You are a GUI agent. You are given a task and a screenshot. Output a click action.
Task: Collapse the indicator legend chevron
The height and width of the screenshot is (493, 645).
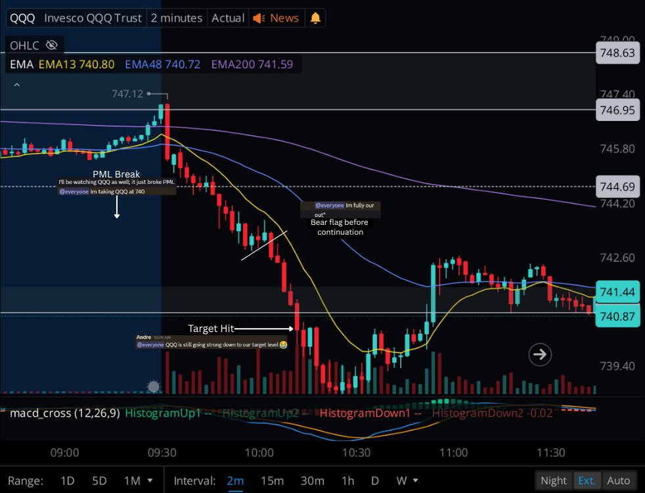pos(17,85)
